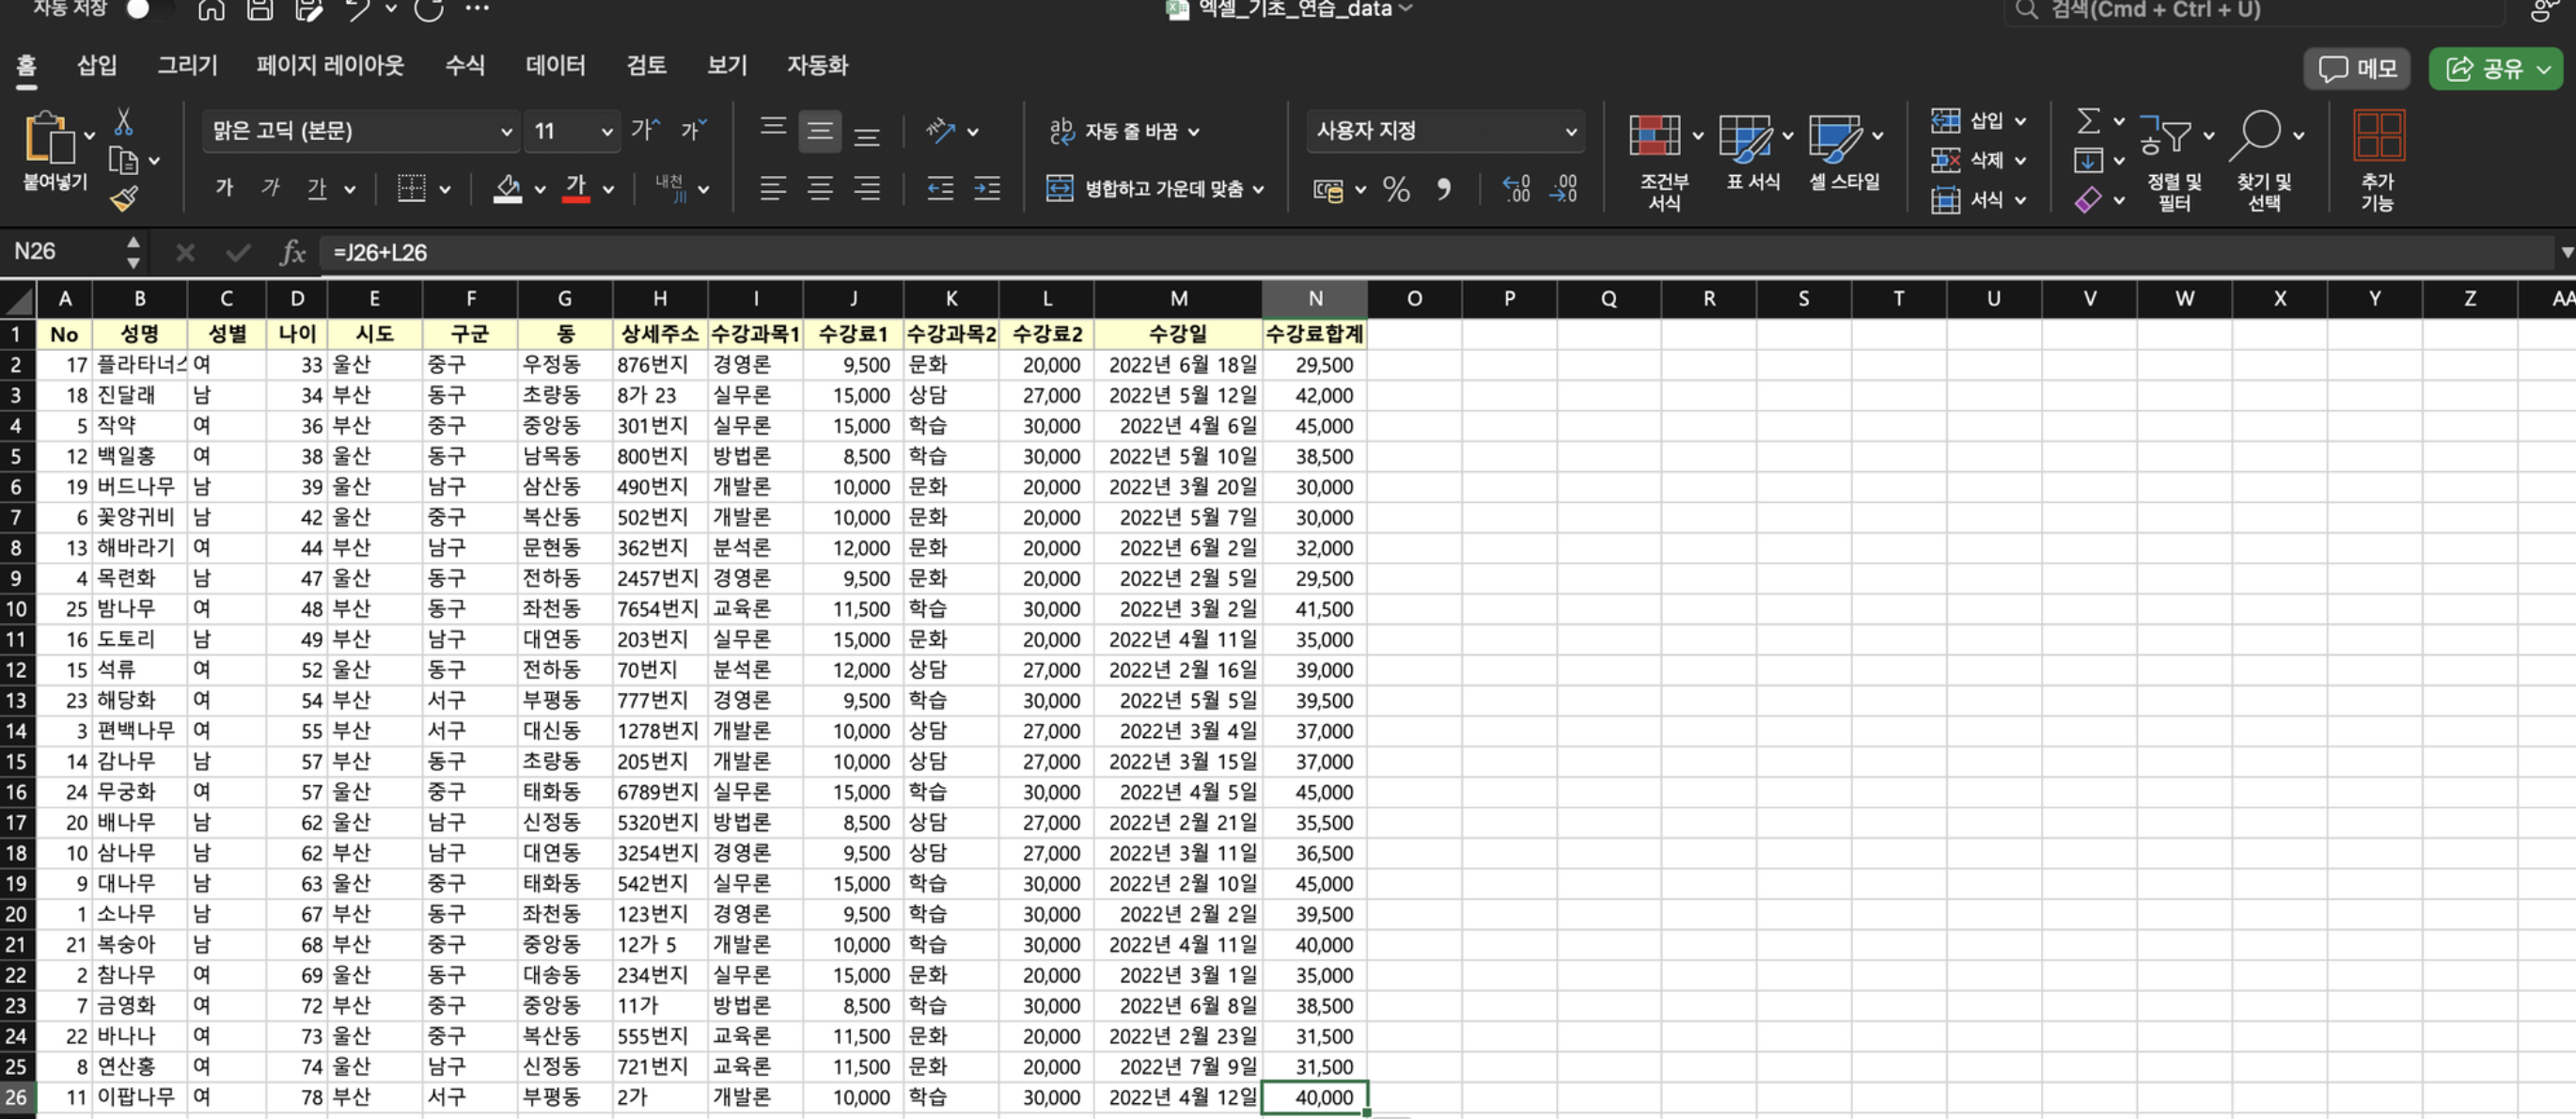Click the red font color swatch
This screenshot has height=1119, width=2576.
(x=575, y=189)
